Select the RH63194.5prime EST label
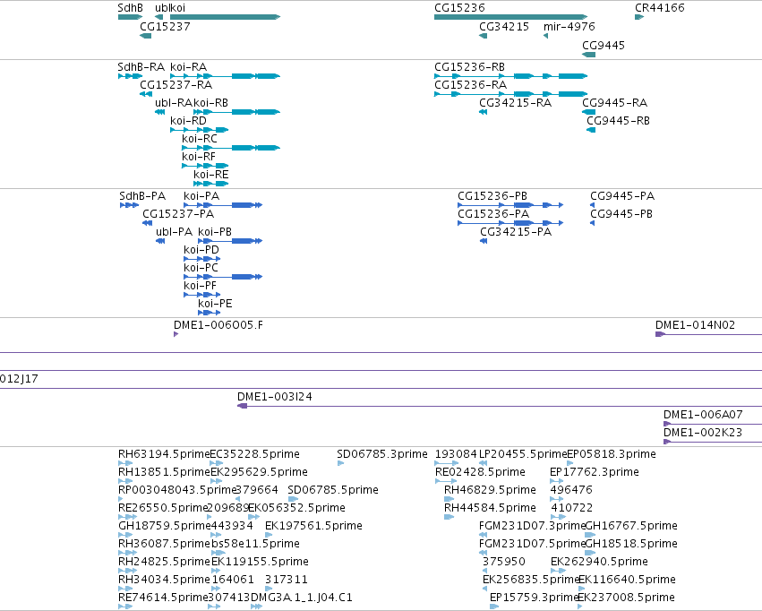The width and height of the screenshot is (762, 611). [x=164, y=454]
